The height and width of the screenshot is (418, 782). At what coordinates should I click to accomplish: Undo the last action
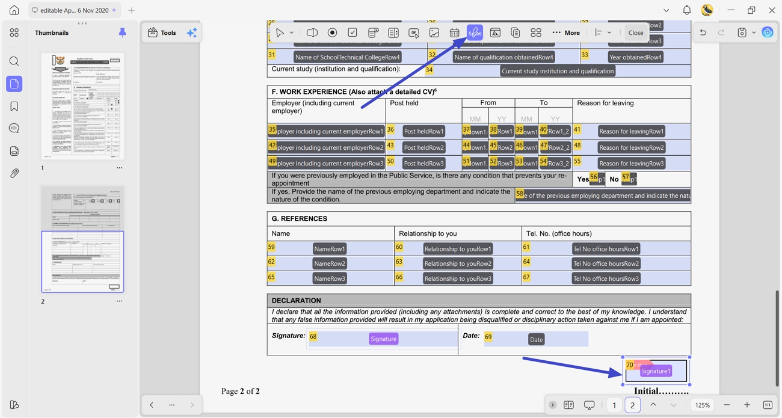click(703, 32)
